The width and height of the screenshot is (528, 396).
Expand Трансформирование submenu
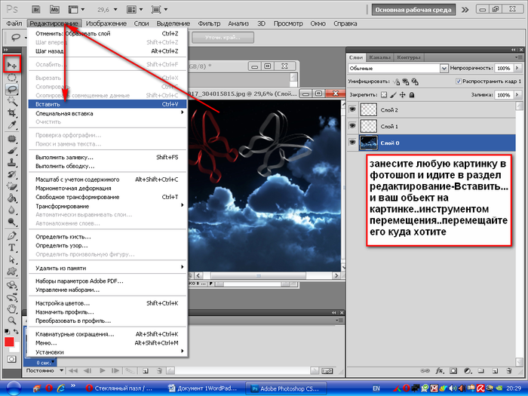pos(108,206)
